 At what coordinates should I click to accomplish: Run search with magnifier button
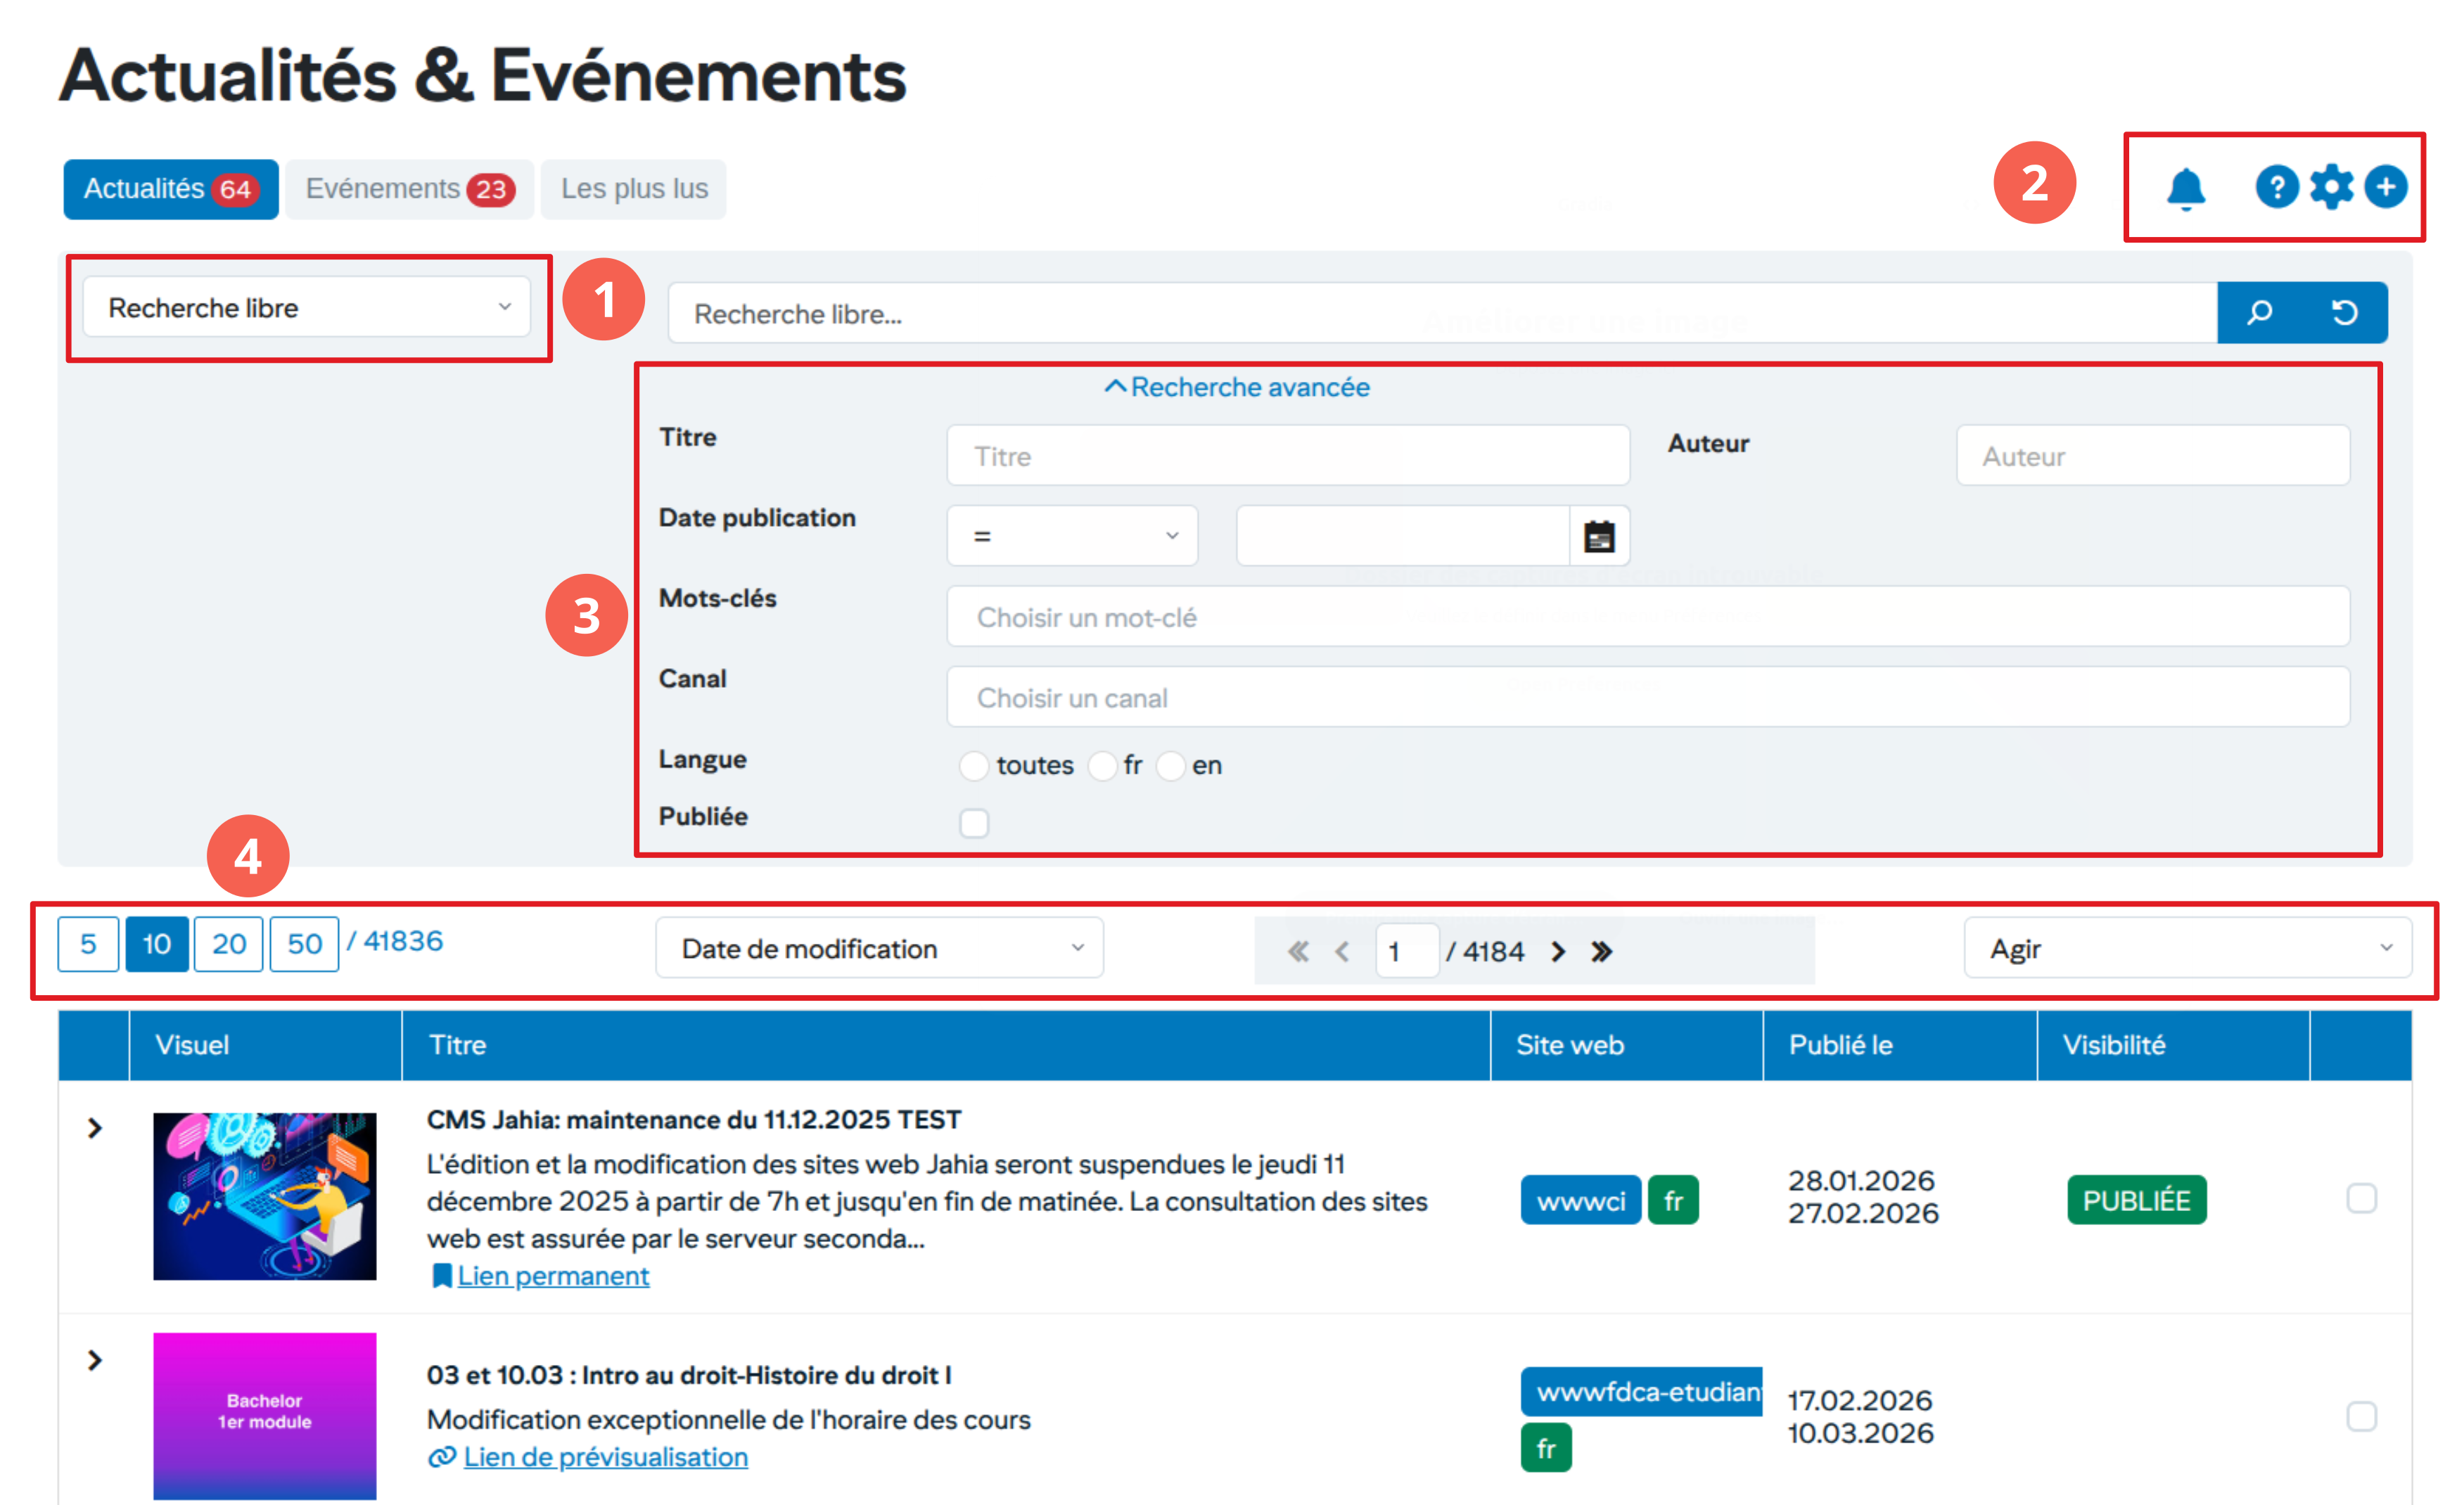(x=2259, y=313)
